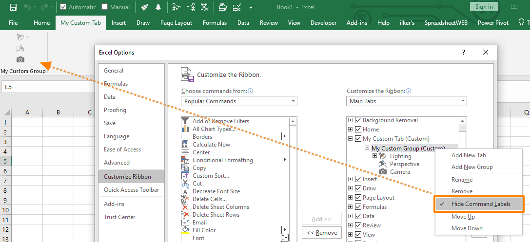The height and width of the screenshot is (242, 530).
Task: Choose Move Down in context menu
Action: click(x=467, y=228)
